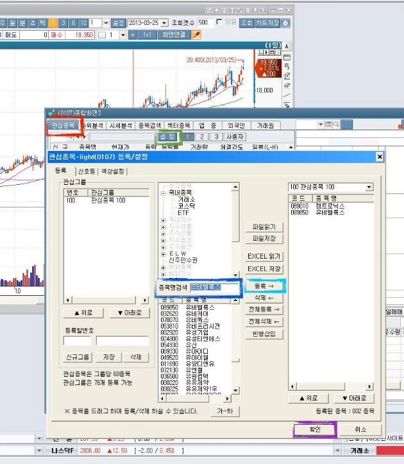The image size is (404, 464).
Task: Open the 외국인 tab
Action: 236,126
